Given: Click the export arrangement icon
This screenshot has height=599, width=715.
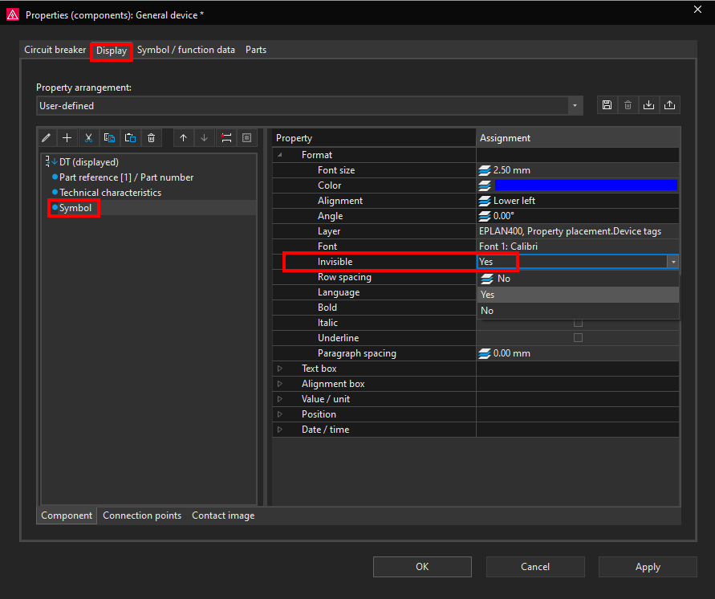Looking at the screenshot, I should pyautogui.click(x=669, y=105).
